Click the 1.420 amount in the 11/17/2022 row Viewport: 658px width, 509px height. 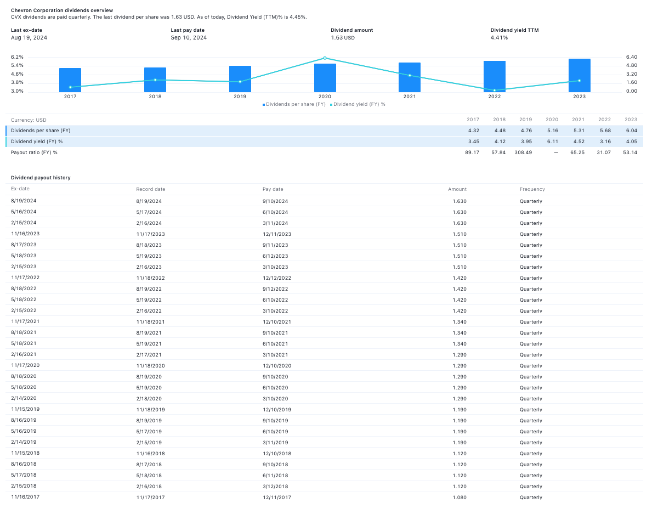[460, 278]
